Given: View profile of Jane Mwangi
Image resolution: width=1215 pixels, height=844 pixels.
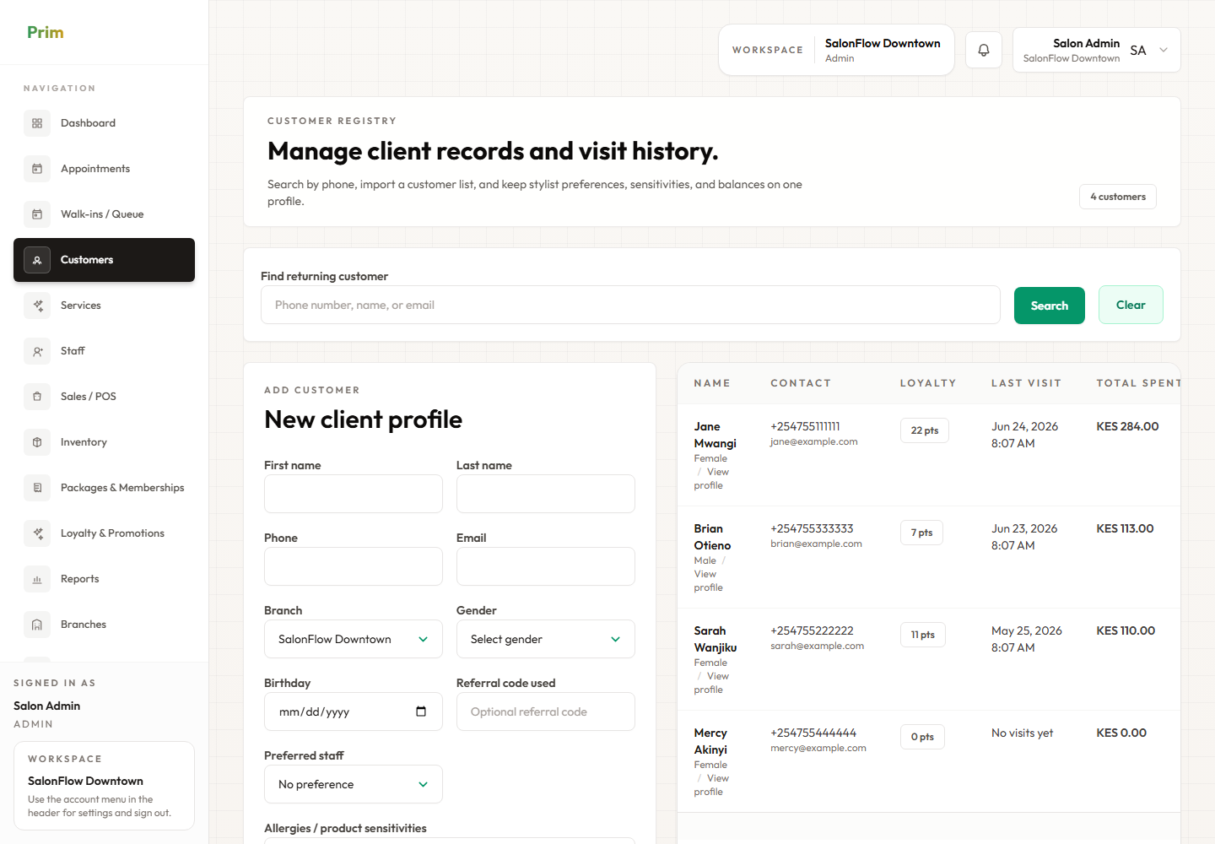Looking at the screenshot, I should pos(711,479).
